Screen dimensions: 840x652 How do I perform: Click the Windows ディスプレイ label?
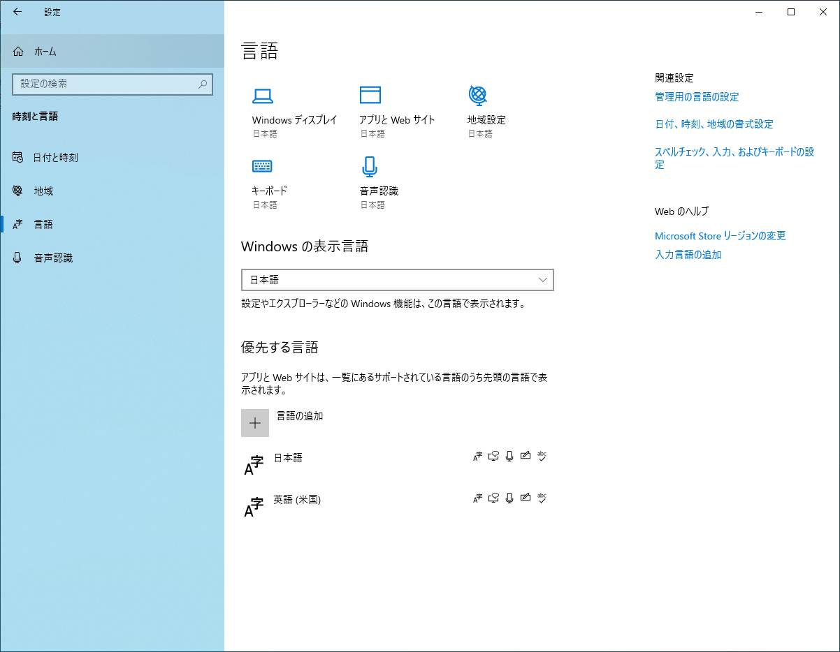click(x=294, y=120)
